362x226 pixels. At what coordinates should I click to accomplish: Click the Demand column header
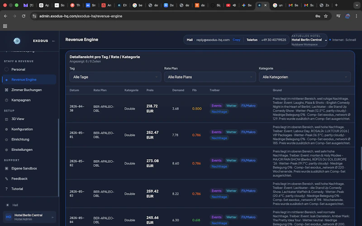(x=178, y=90)
